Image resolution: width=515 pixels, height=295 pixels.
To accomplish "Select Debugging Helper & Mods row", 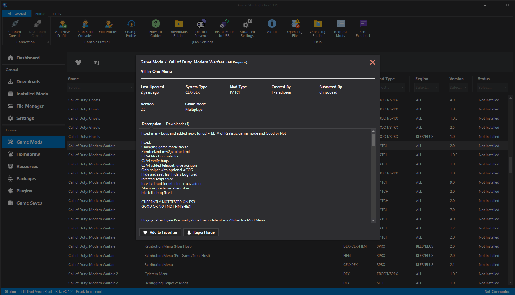I will [288, 283].
